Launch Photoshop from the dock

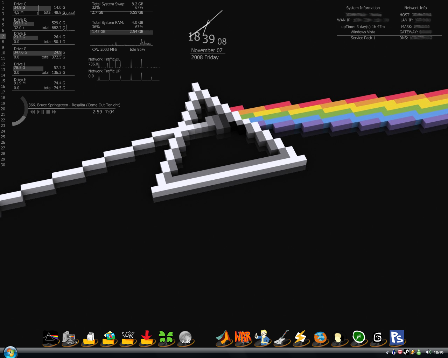pos(397,338)
